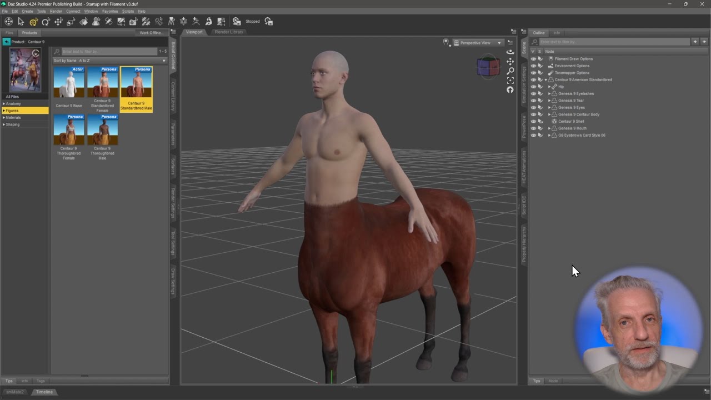Open the Timeline pane tab
The width and height of the screenshot is (711, 400).
(44, 392)
